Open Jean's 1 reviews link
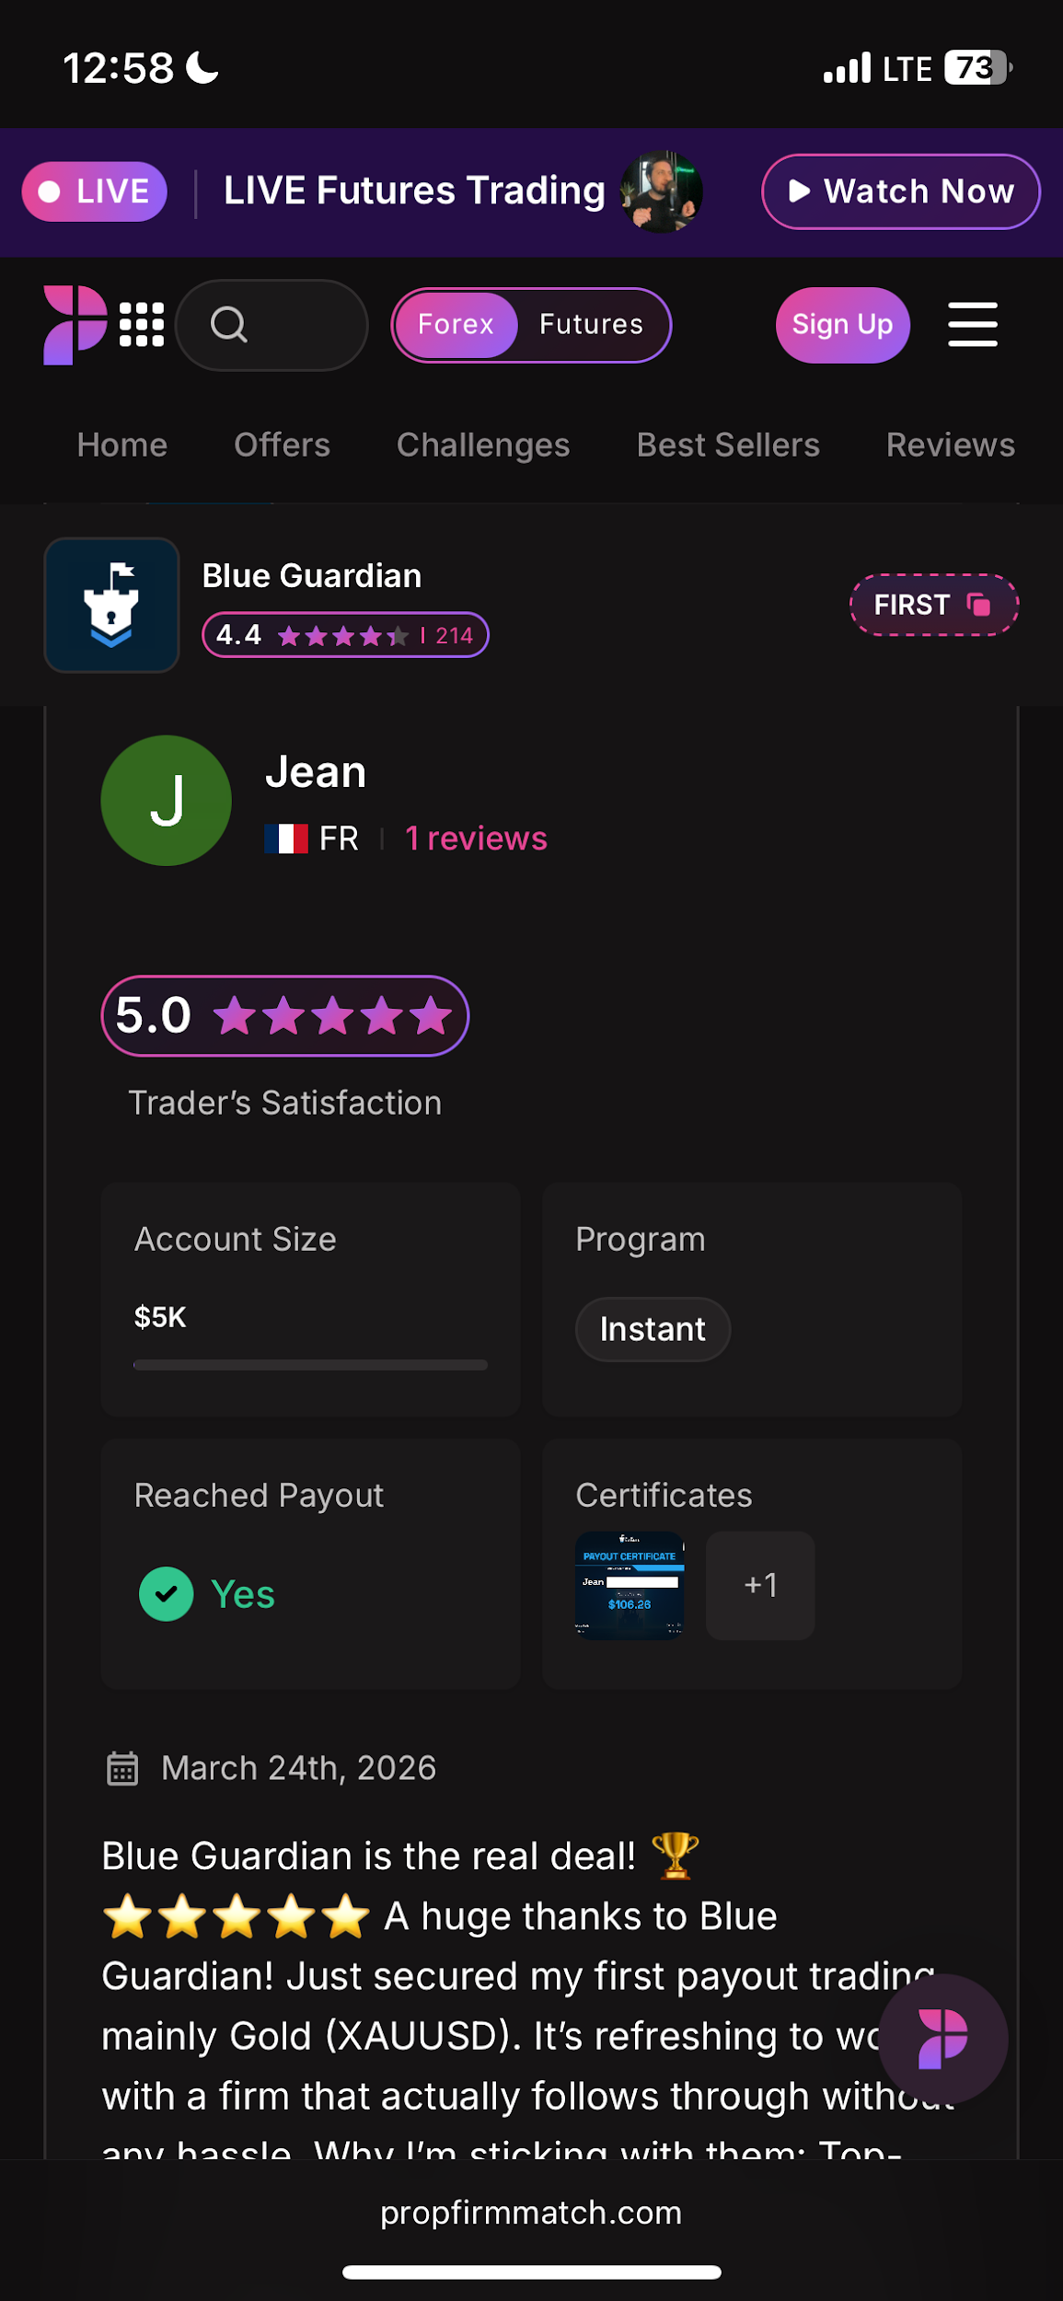 [x=476, y=838]
